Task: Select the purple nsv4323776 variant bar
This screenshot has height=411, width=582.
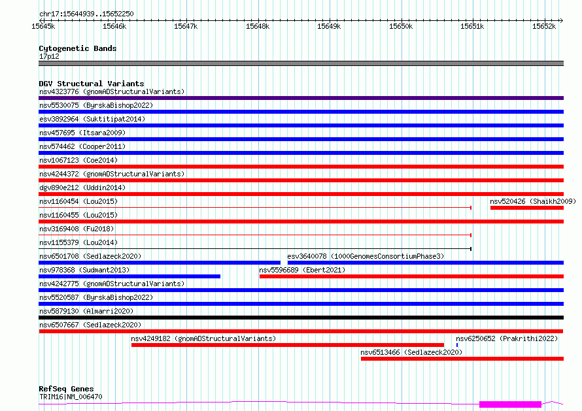Action: pyautogui.click(x=301, y=98)
